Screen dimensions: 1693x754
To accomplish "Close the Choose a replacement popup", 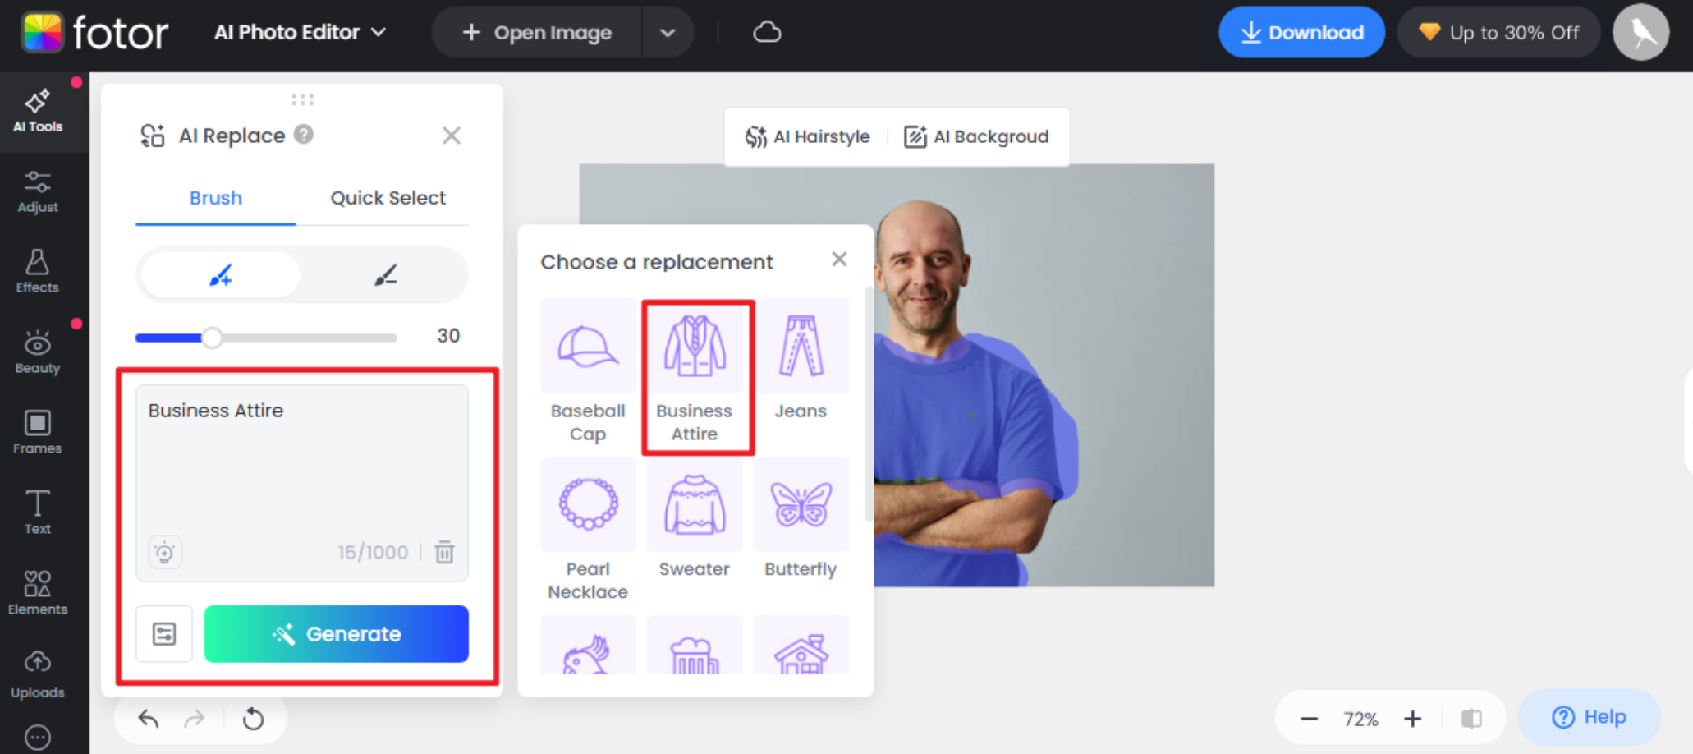I will 839,260.
